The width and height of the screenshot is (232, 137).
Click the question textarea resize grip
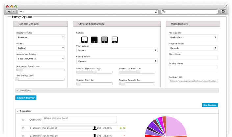pos(116,122)
